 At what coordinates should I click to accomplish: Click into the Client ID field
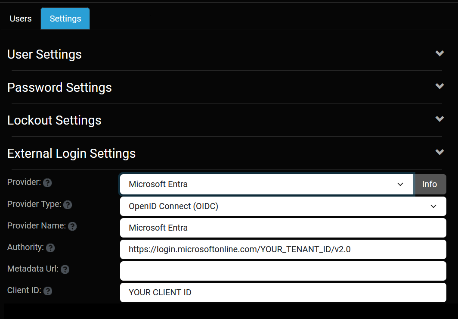pyautogui.click(x=283, y=292)
